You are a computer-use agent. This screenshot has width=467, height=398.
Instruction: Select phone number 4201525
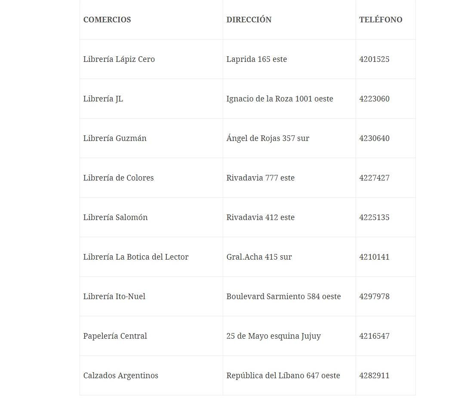[x=374, y=59]
